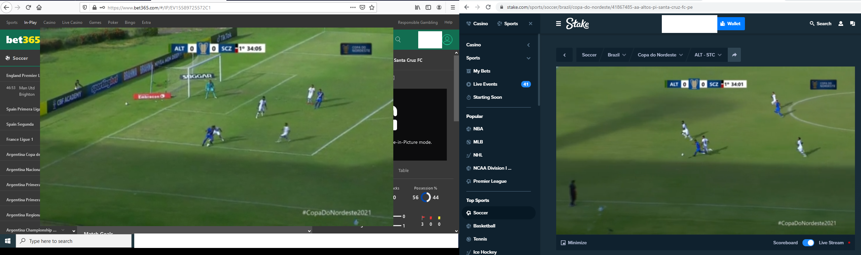
Task: Open Spain Segunda in bet365 list
Action: (20, 124)
